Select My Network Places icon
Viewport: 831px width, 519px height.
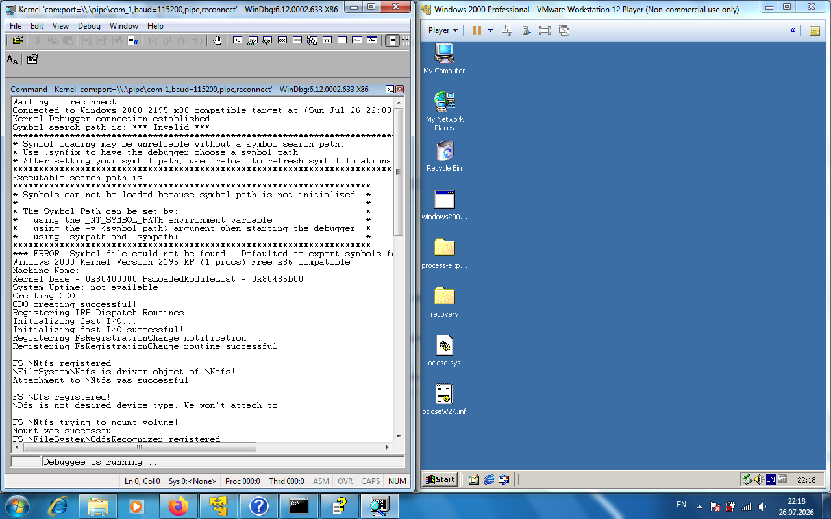(444, 112)
